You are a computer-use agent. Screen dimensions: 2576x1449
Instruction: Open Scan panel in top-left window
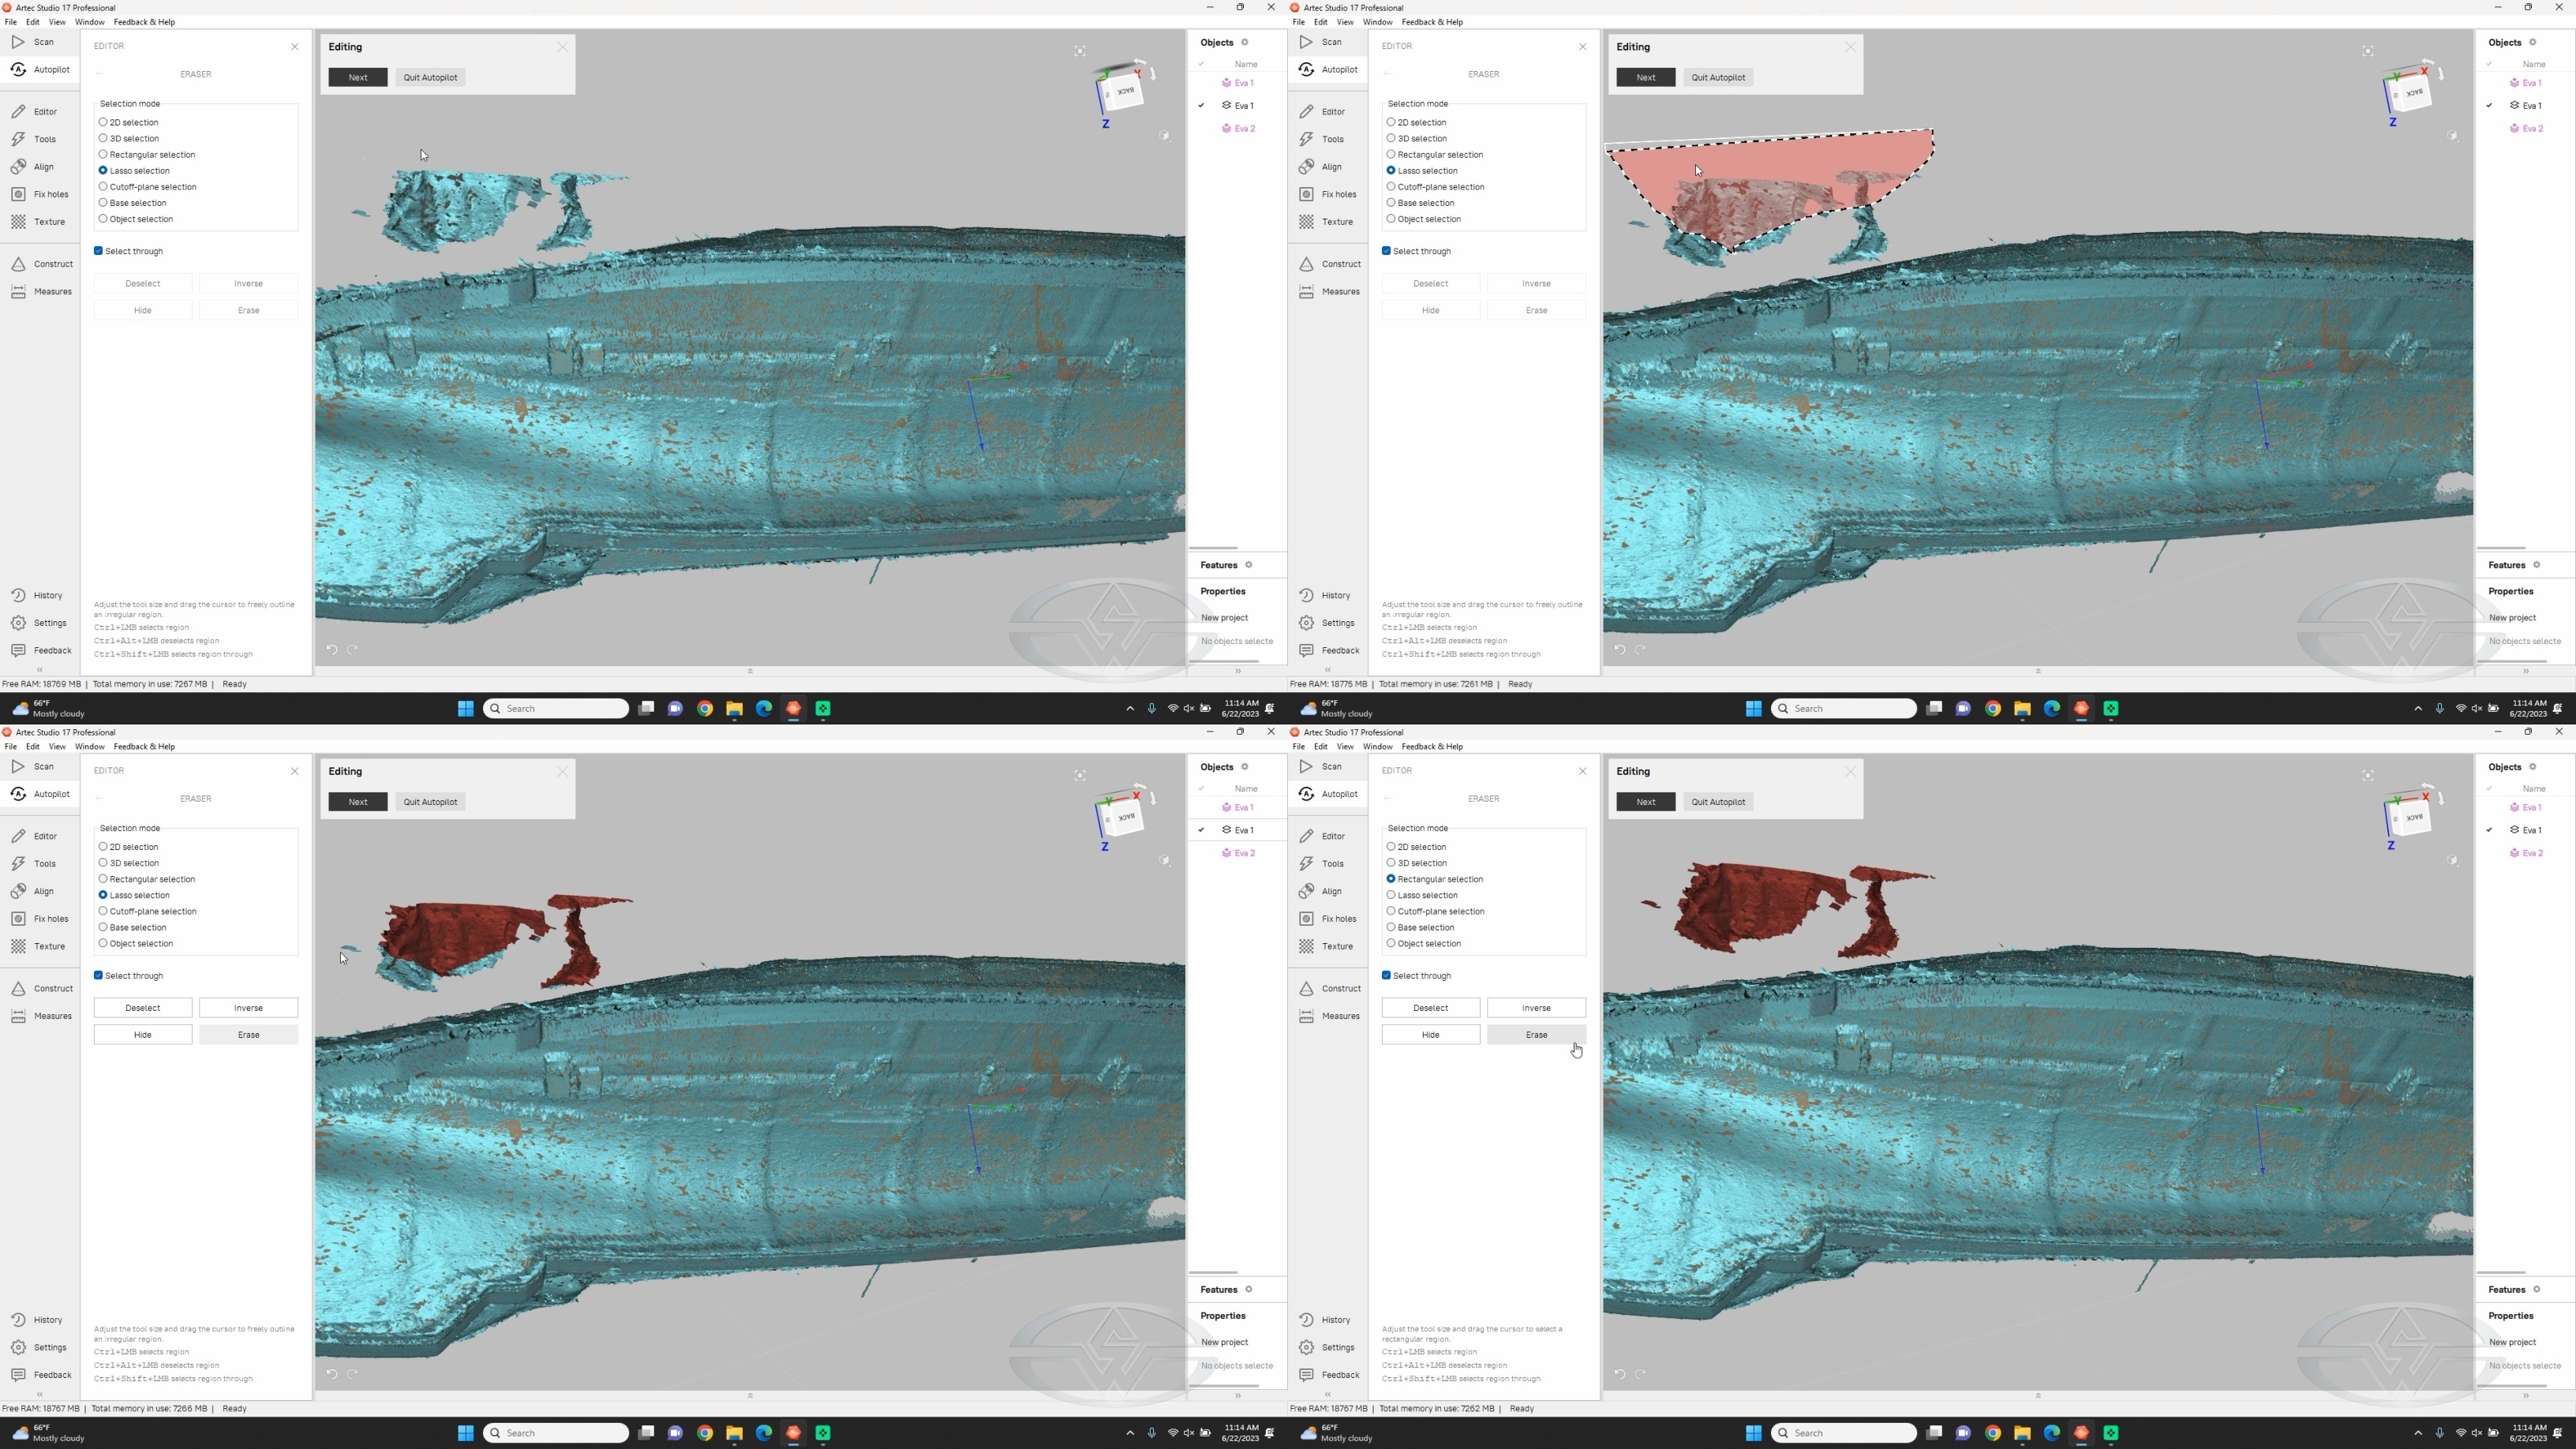coord(33,42)
